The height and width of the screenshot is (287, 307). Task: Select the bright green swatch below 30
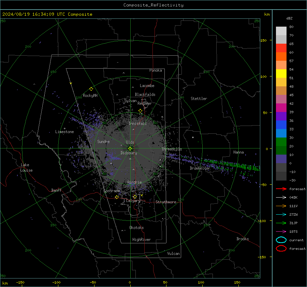tap(281, 142)
